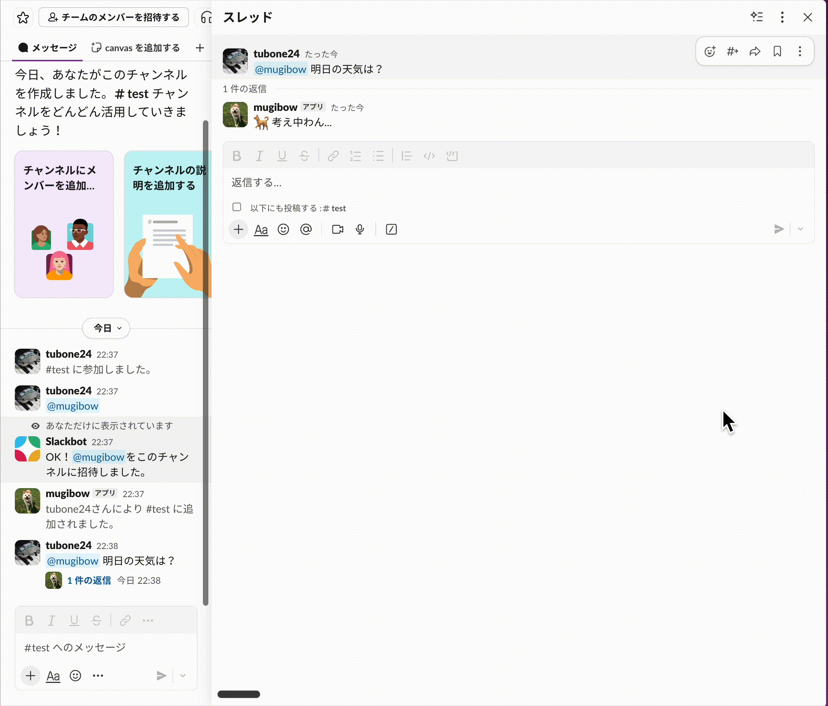Image resolution: width=828 pixels, height=706 pixels.
Task: Open send options chevron in thread composer
Action: pyautogui.click(x=800, y=229)
